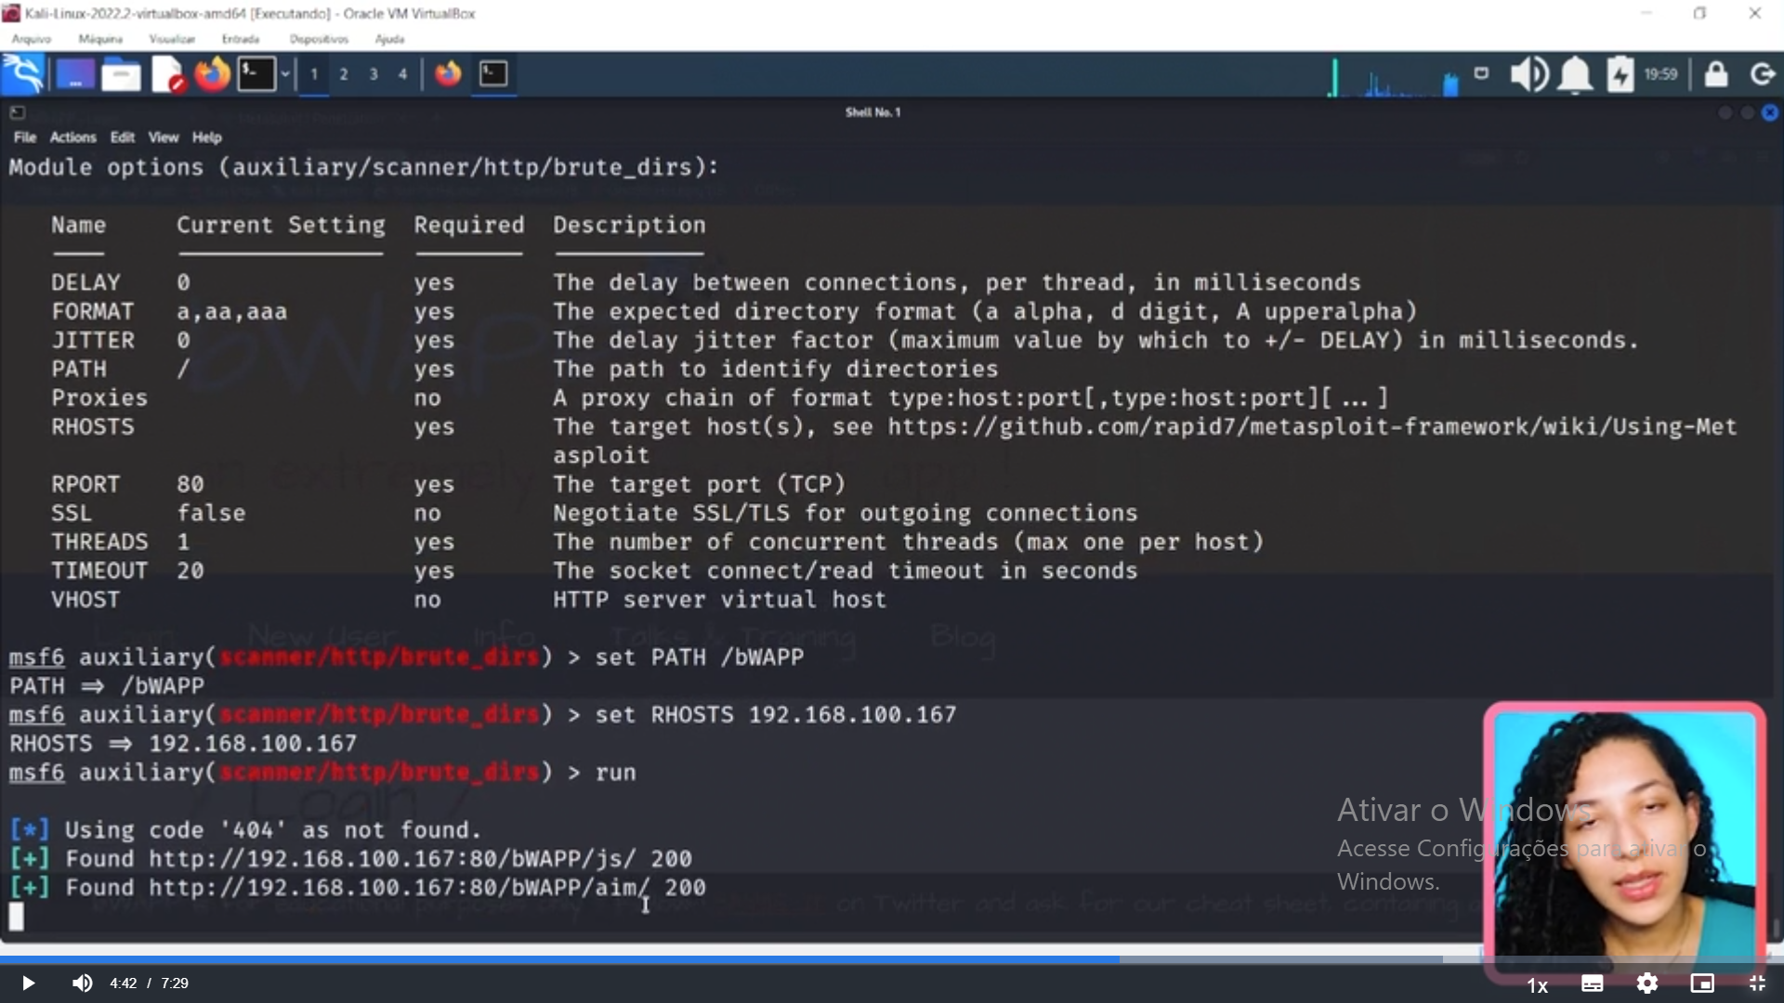Launch the text editor panel icon
The image size is (1784, 1003).
click(x=168, y=74)
